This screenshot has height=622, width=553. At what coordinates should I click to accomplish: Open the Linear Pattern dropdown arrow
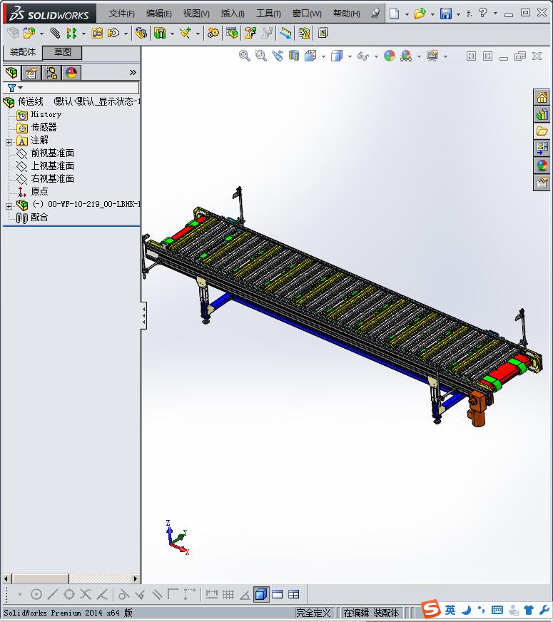(x=83, y=34)
